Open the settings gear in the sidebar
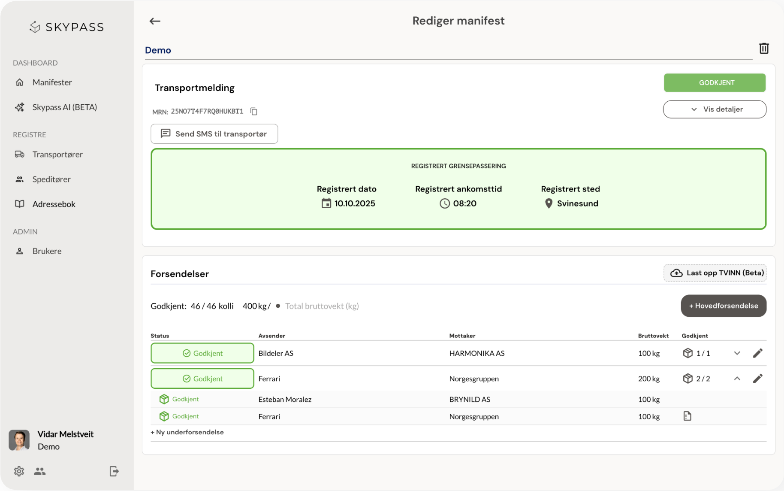784x491 pixels. [19, 471]
